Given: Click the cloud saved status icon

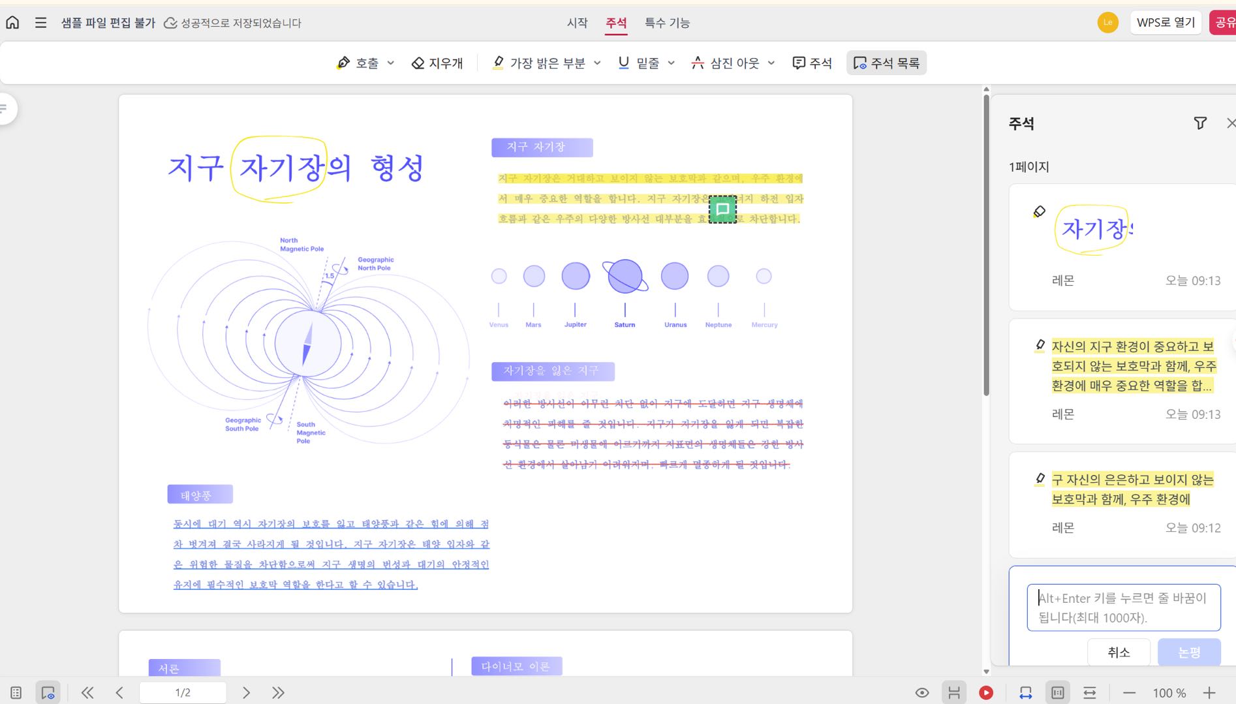Looking at the screenshot, I should pos(170,23).
